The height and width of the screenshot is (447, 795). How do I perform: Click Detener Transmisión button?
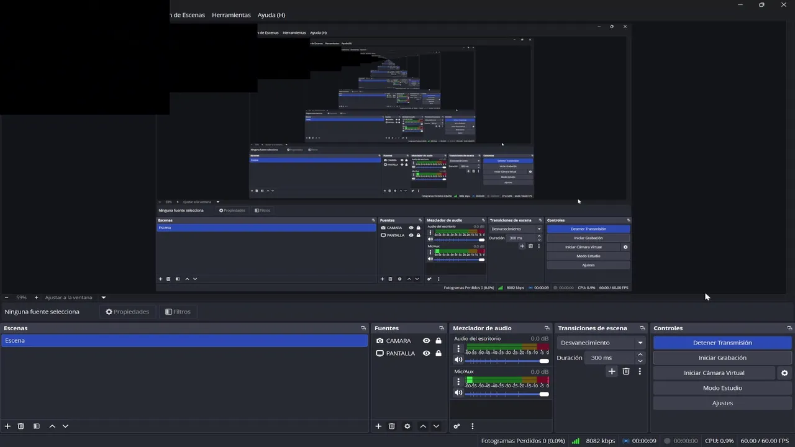tap(722, 343)
